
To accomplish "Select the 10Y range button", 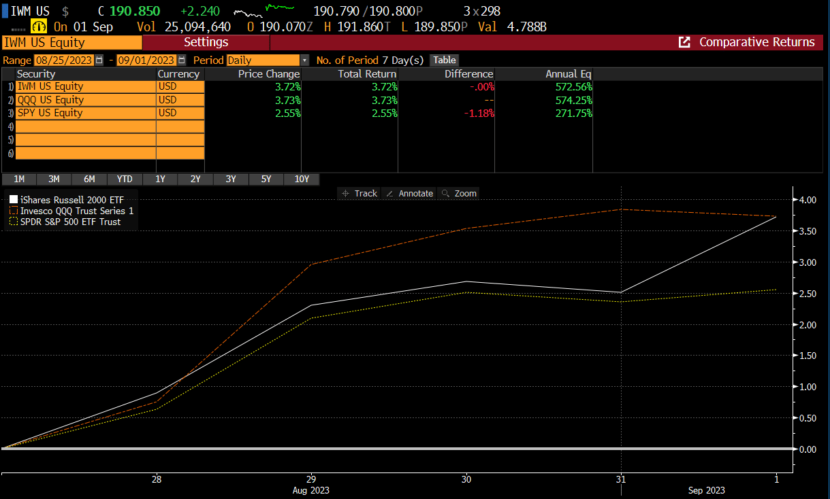I will click(x=302, y=179).
